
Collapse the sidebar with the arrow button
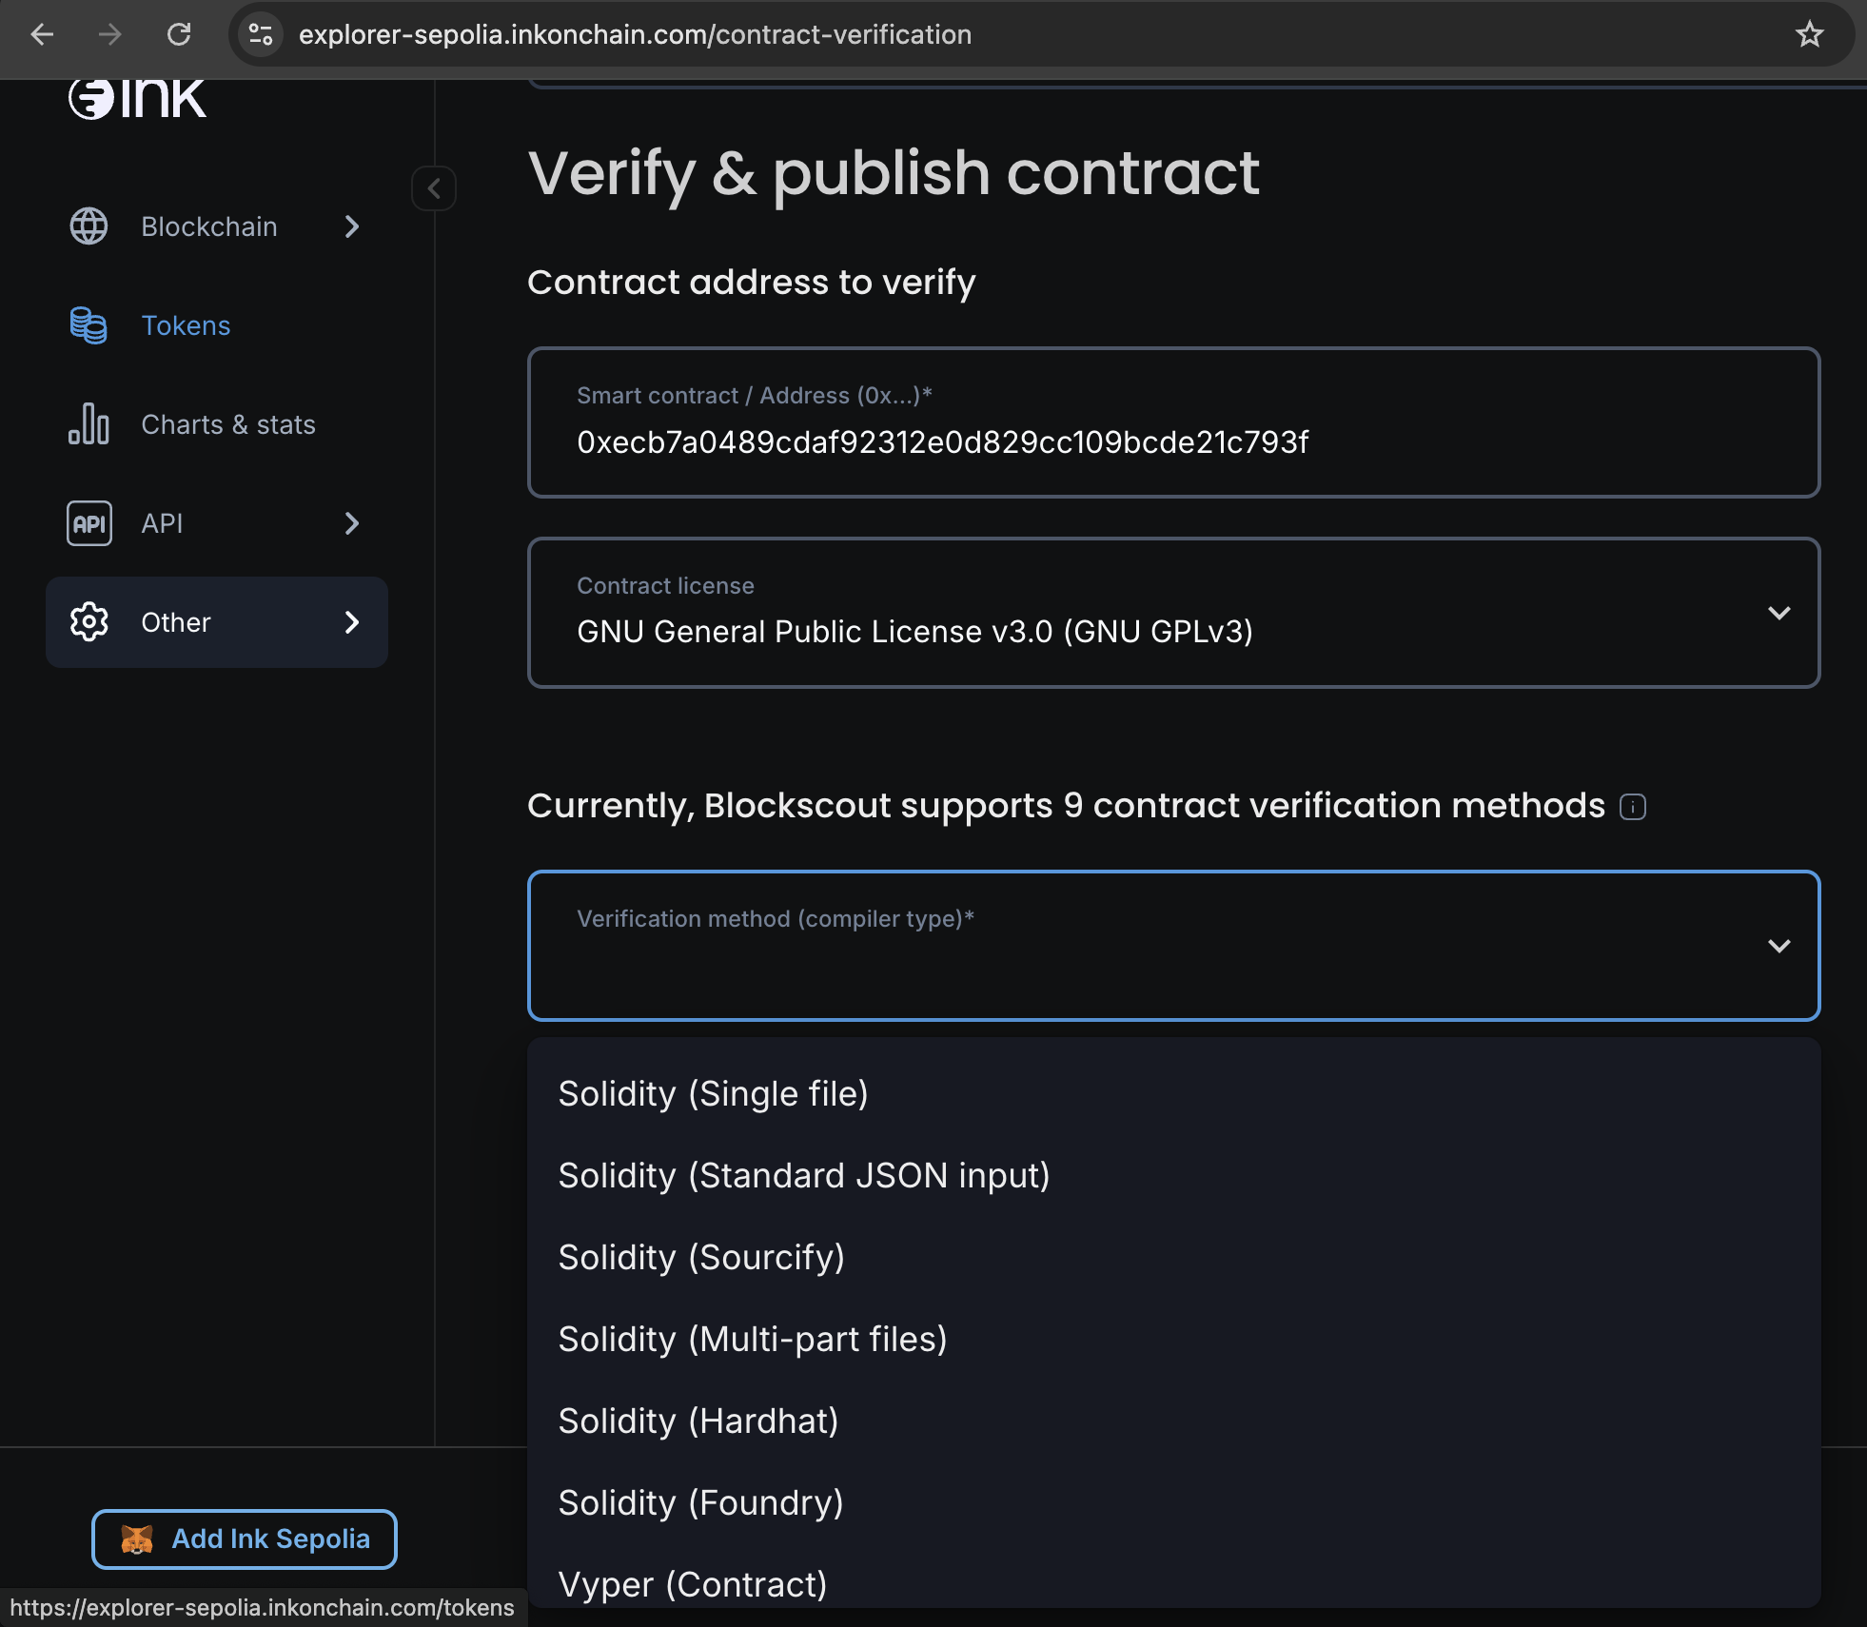click(434, 188)
